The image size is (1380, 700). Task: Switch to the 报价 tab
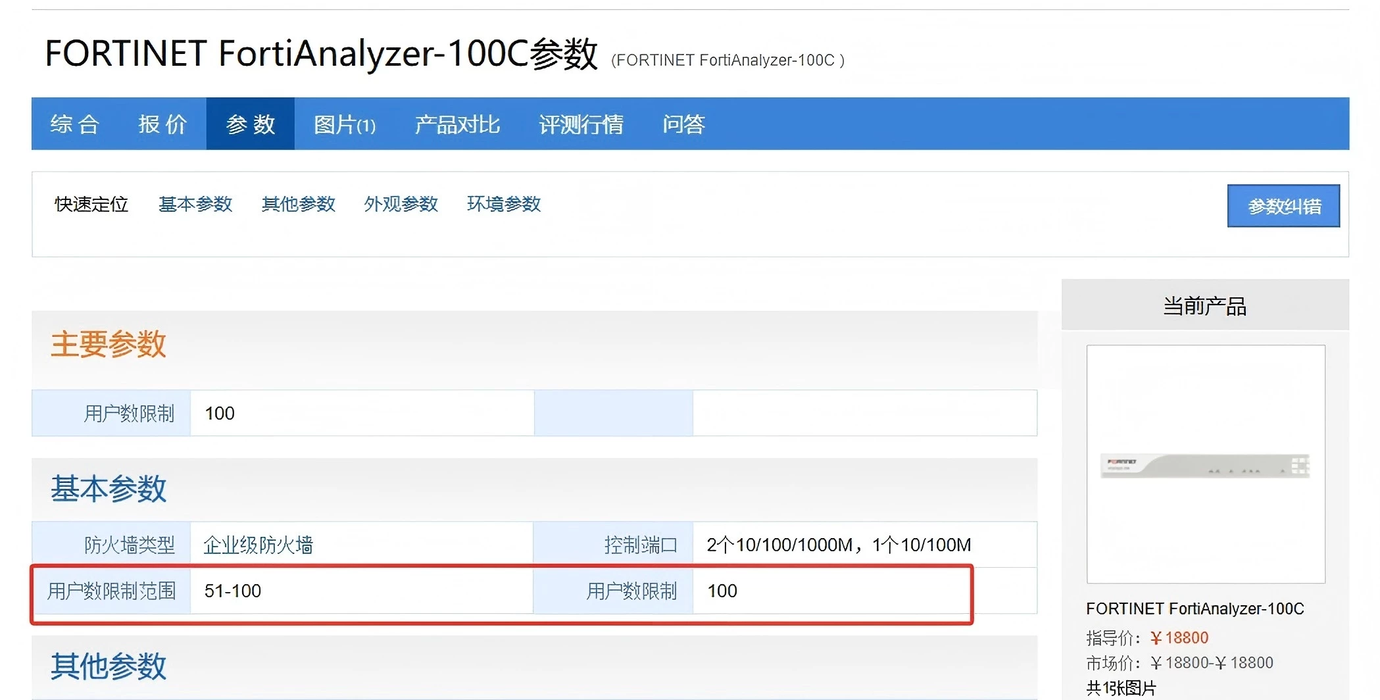162,124
